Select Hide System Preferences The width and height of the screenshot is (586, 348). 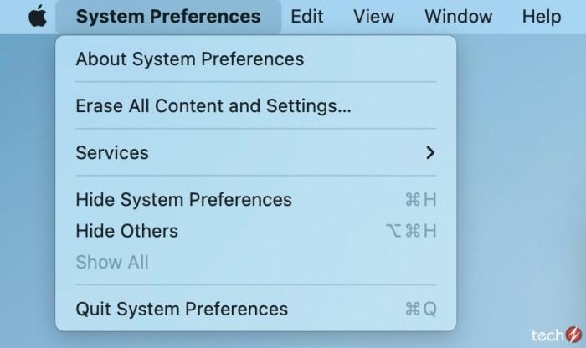point(183,200)
